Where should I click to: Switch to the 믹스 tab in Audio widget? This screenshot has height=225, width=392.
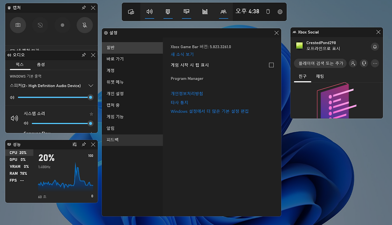[x=20, y=65]
